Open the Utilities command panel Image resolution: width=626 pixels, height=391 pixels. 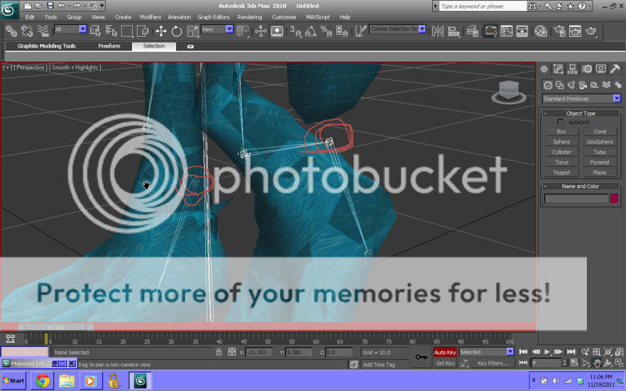(615, 69)
